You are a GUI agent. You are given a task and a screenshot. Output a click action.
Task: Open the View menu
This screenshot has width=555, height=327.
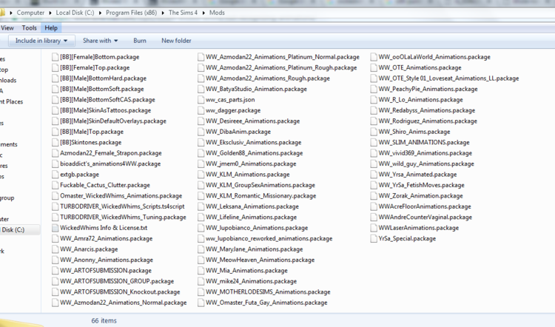[x=7, y=28]
